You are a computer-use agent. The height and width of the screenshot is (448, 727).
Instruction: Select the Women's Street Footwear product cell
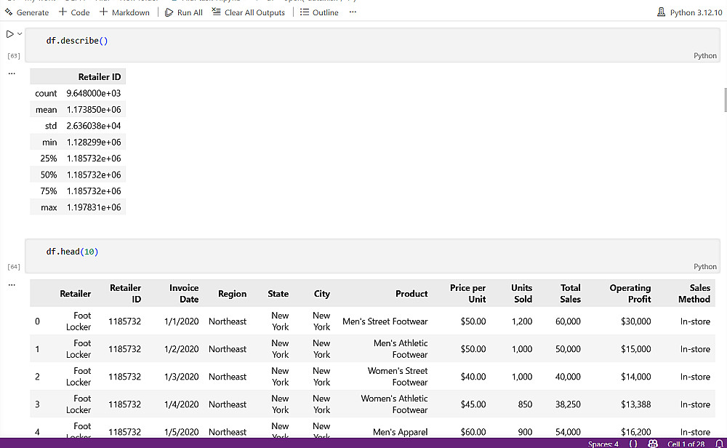[398, 377]
